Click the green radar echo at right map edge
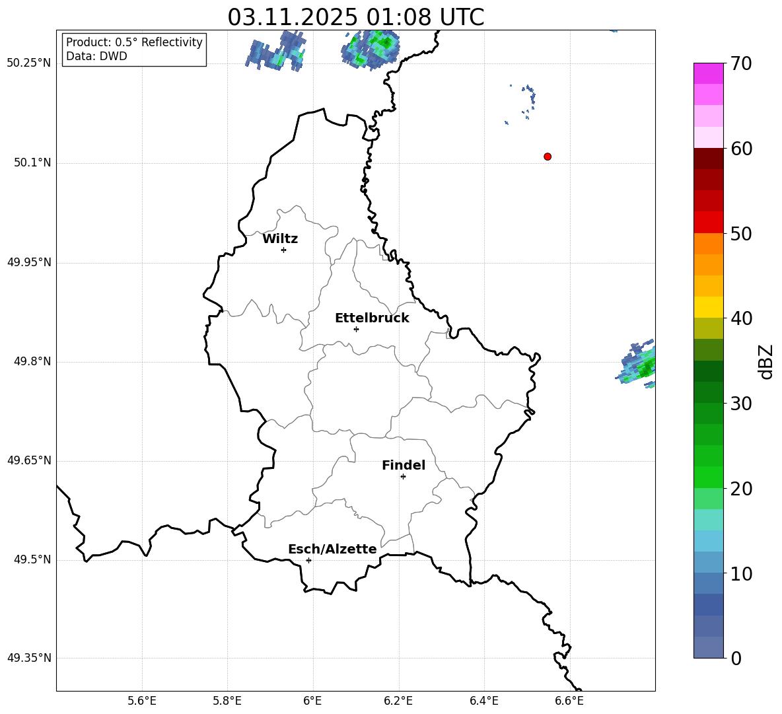This screenshot has width=782, height=714. coord(637,364)
